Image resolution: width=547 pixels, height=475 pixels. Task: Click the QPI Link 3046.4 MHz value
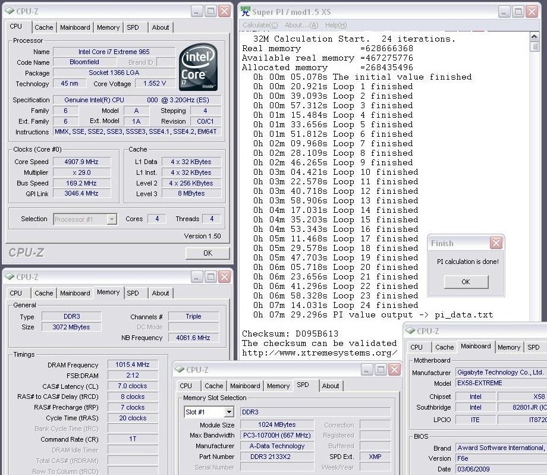point(81,193)
